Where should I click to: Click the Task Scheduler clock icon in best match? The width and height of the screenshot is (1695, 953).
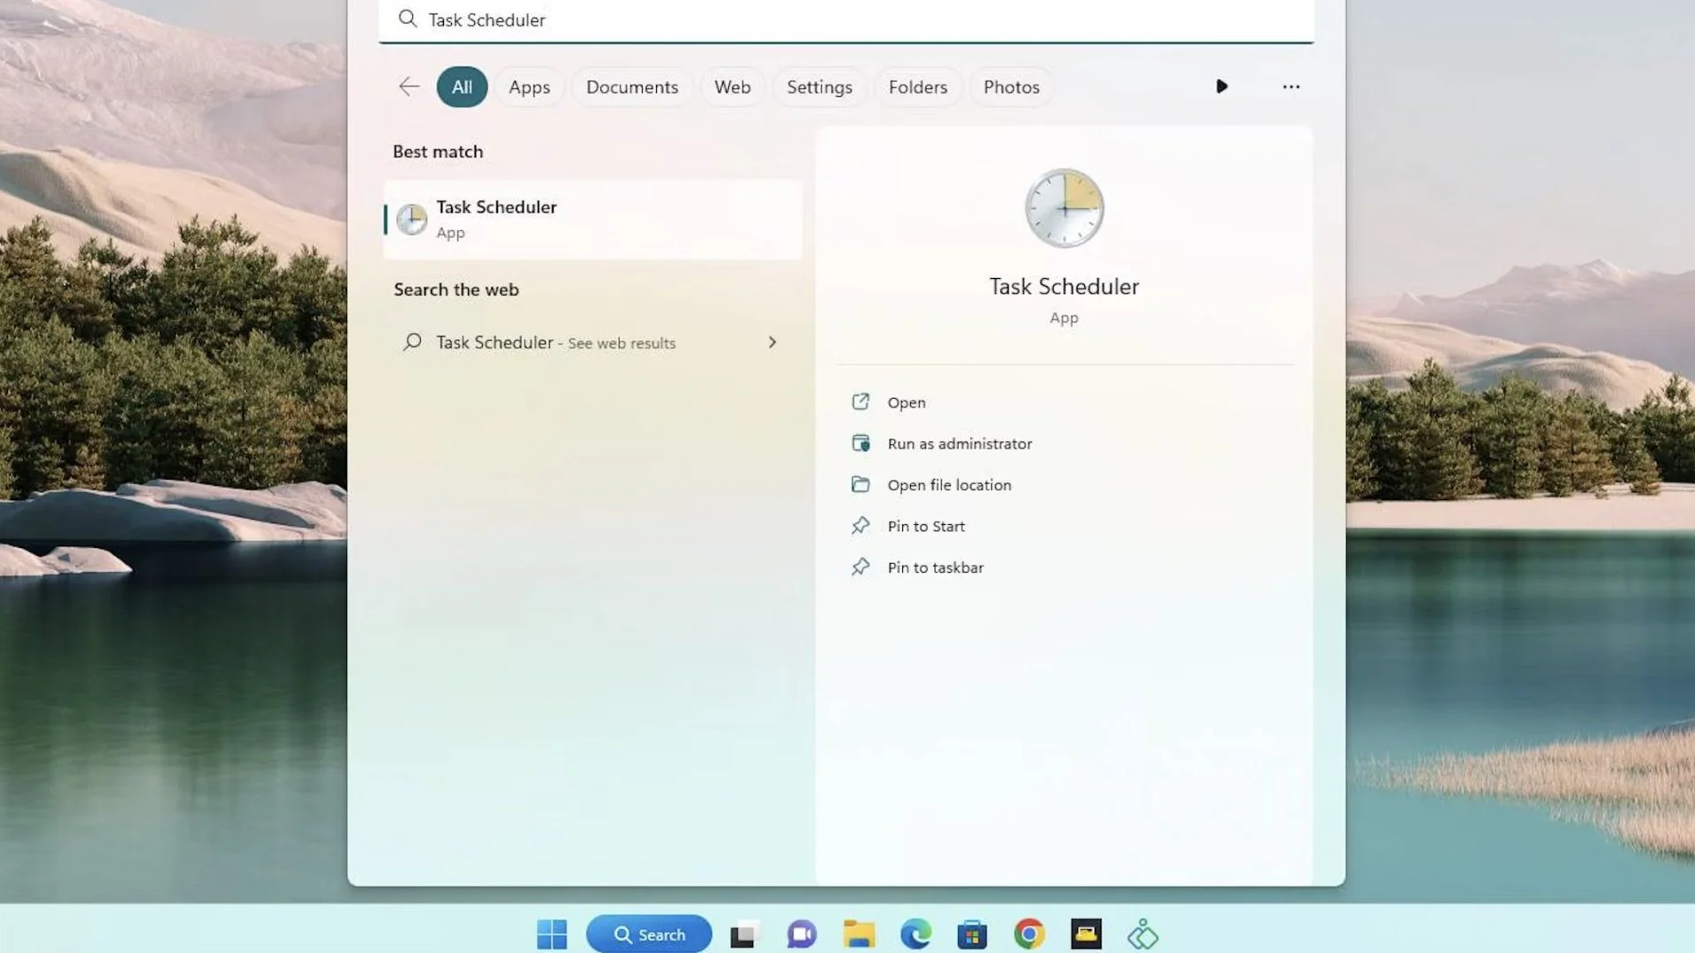click(411, 219)
